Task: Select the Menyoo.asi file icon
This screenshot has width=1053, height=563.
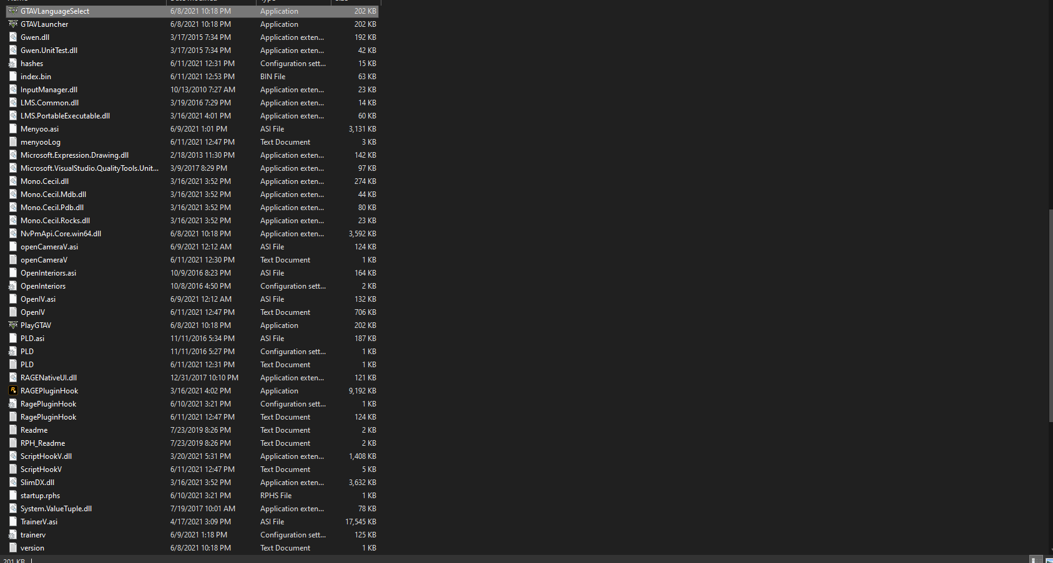Action: click(x=12, y=129)
